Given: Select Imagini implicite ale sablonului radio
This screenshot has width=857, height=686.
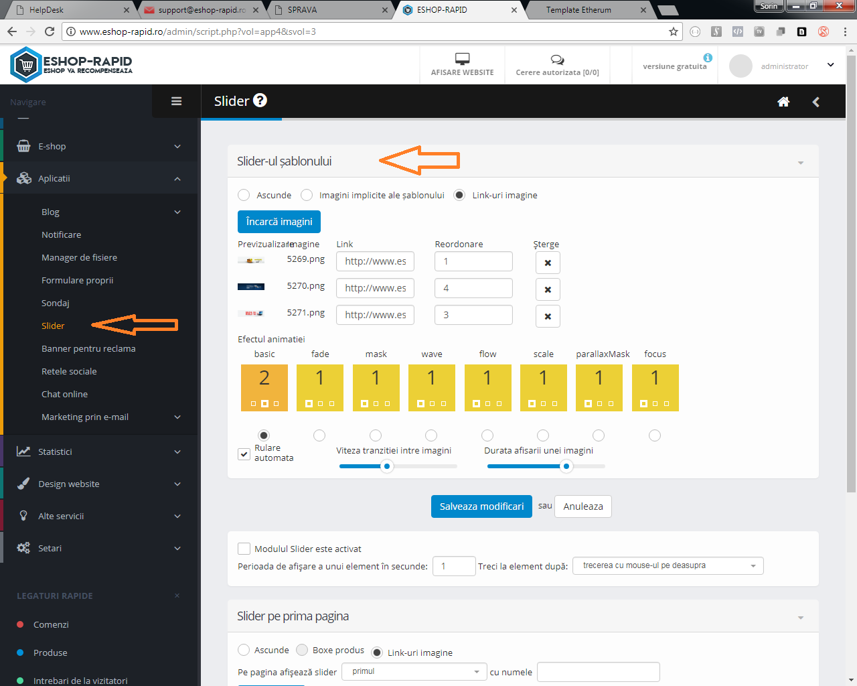Looking at the screenshot, I should click(x=307, y=195).
